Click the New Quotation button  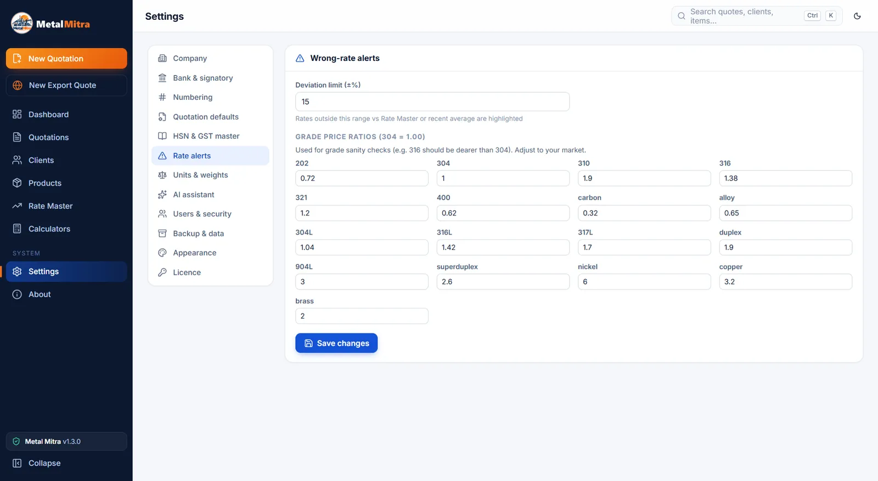point(66,59)
